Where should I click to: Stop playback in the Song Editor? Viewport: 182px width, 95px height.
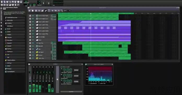click(33, 11)
